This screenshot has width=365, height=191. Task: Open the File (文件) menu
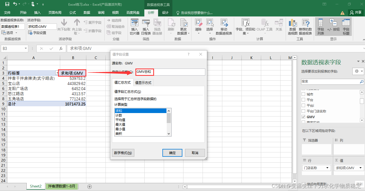coord(7,13)
